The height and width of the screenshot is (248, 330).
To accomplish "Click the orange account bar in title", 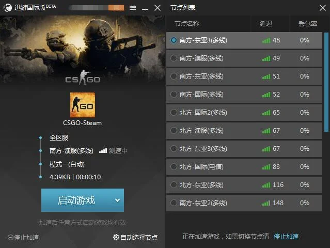I will [x=116, y=8].
